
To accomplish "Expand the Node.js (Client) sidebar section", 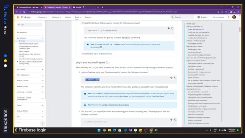I will pos(42,111).
